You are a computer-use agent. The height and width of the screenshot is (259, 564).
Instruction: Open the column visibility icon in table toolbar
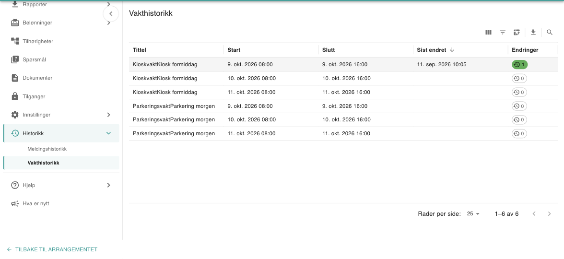[488, 33]
